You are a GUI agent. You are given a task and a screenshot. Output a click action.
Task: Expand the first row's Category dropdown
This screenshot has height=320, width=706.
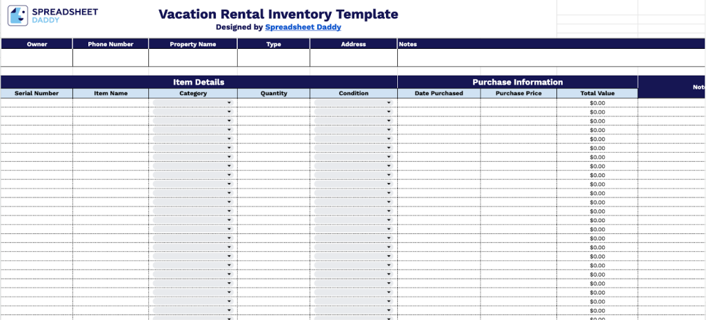[x=229, y=103]
